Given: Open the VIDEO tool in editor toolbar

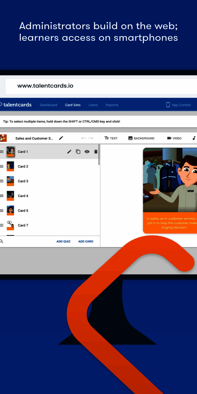Looking at the screenshot, I should coord(174,138).
